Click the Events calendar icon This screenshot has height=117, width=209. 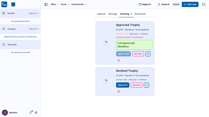click(x=4, y=13)
